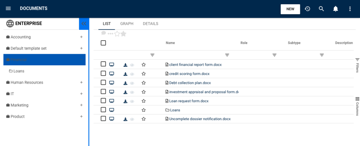Image resolution: width=360 pixels, height=146 pixels.
Task: Open the notifications bell
Action: coord(336,9)
